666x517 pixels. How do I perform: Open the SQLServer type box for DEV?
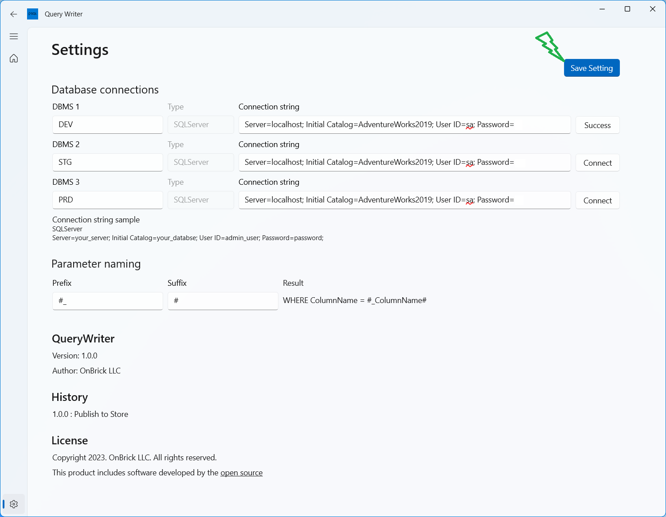tap(200, 124)
